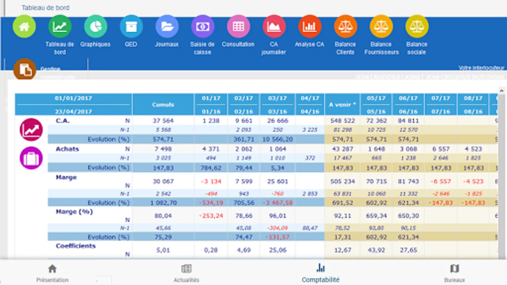Click the C.A. evolution value 10 566,20
Viewport: 507px width, 285px height.
[278, 139]
